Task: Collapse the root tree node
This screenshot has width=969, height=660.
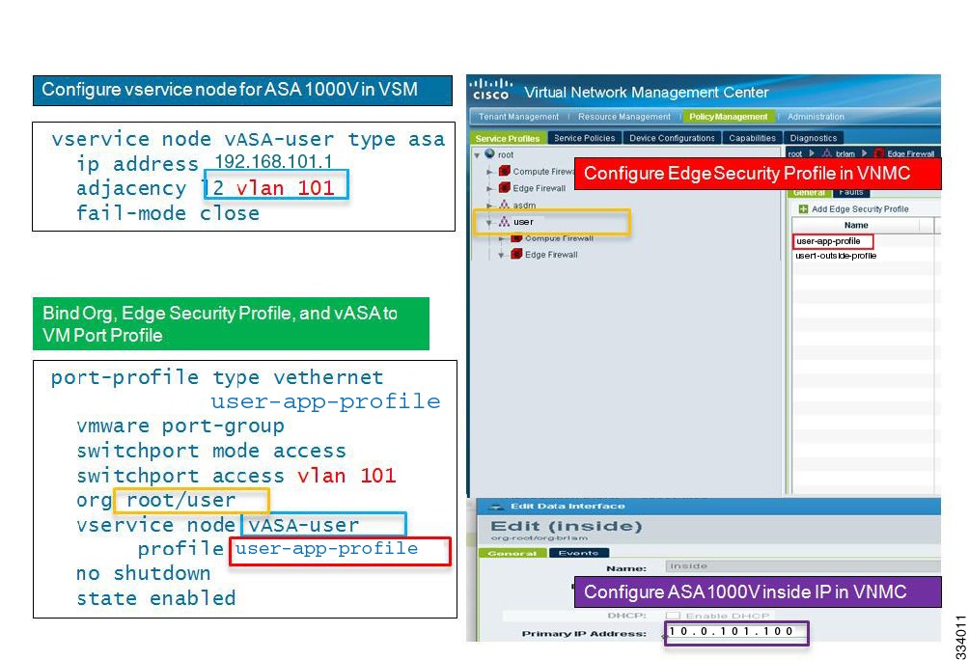Action: click(x=477, y=154)
